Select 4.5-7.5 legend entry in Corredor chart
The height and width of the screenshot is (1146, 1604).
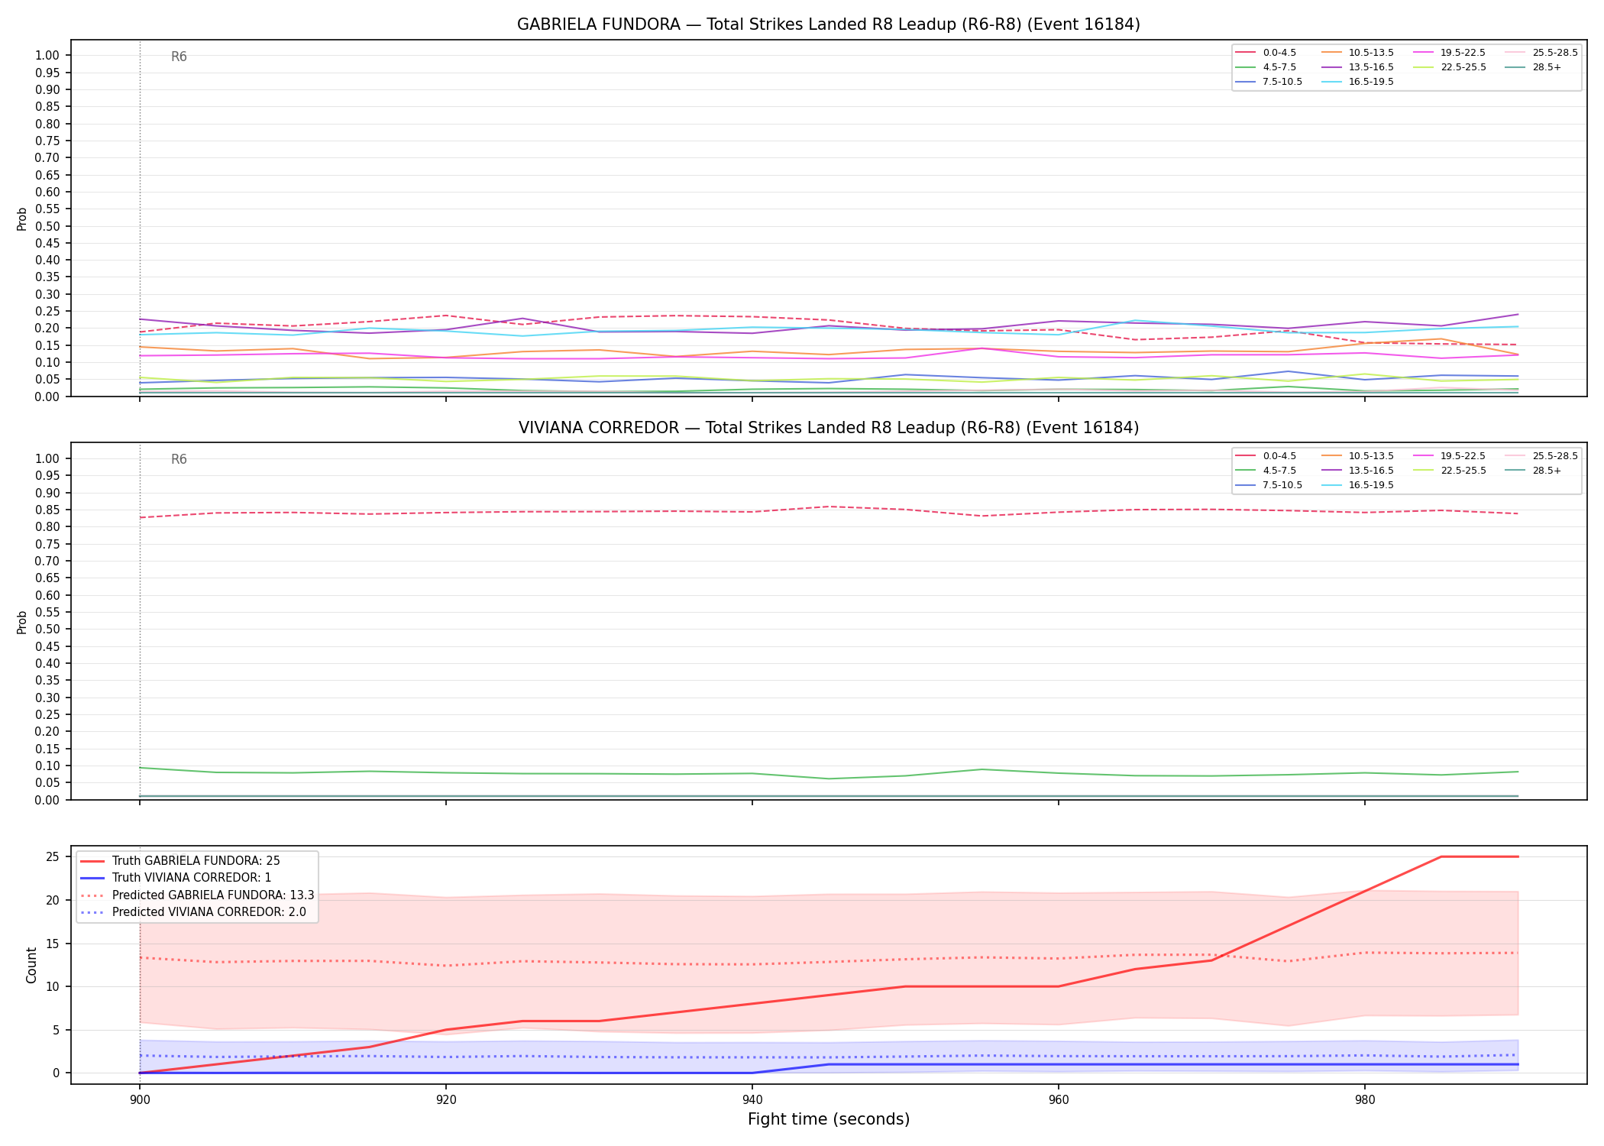pyautogui.click(x=1266, y=471)
